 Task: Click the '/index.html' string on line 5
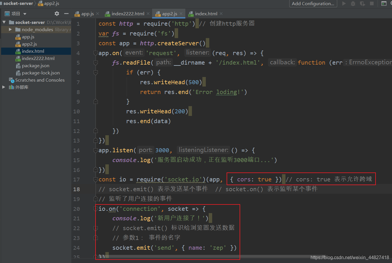(238, 63)
